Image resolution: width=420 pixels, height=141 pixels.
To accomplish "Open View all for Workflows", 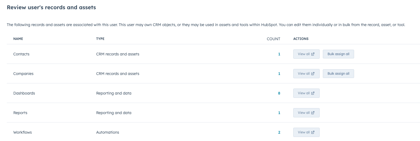I will (306, 132).
